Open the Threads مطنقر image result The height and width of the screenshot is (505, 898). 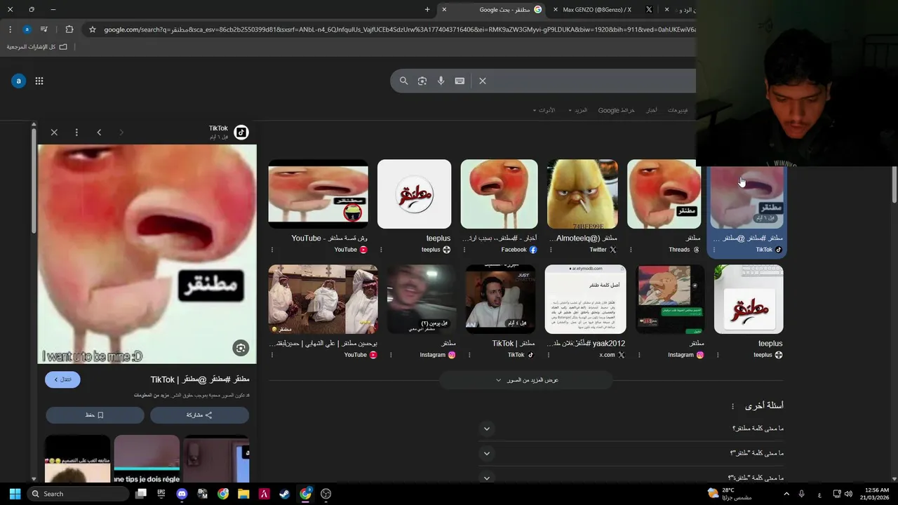tap(664, 194)
